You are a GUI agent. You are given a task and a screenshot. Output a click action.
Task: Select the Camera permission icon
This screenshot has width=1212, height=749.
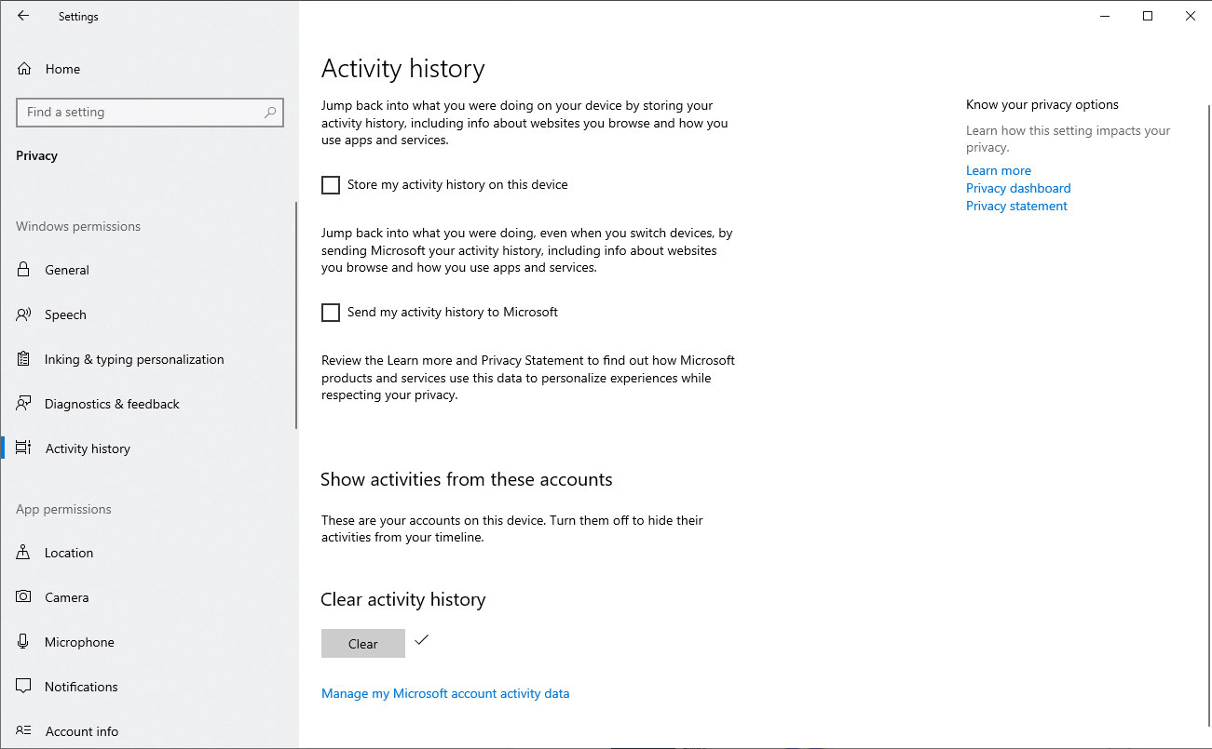point(24,597)
